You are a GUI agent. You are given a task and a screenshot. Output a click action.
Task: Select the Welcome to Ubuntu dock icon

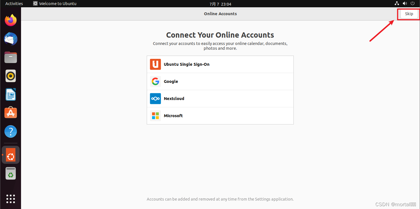click(11, 155)
